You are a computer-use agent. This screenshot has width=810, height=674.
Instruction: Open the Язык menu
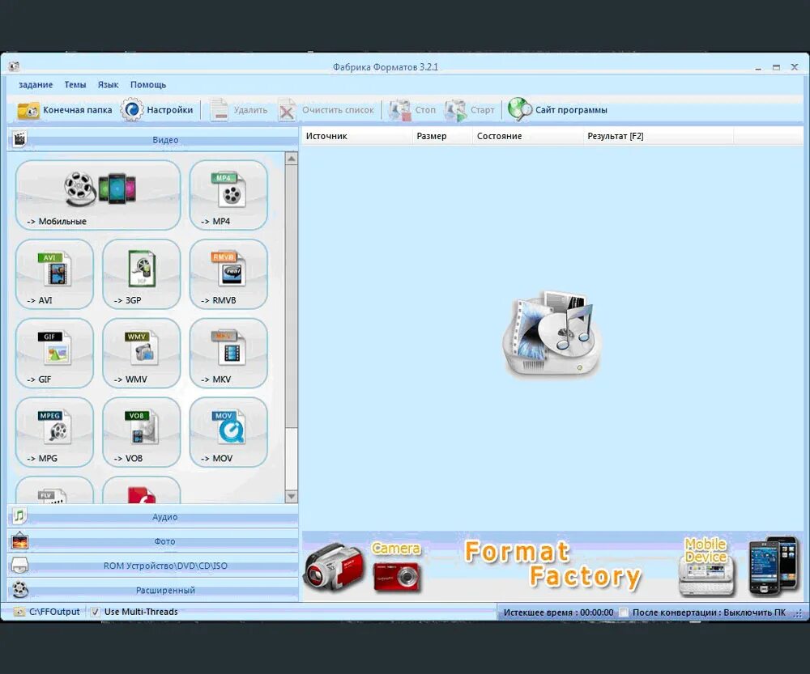[x=108, y=85]
